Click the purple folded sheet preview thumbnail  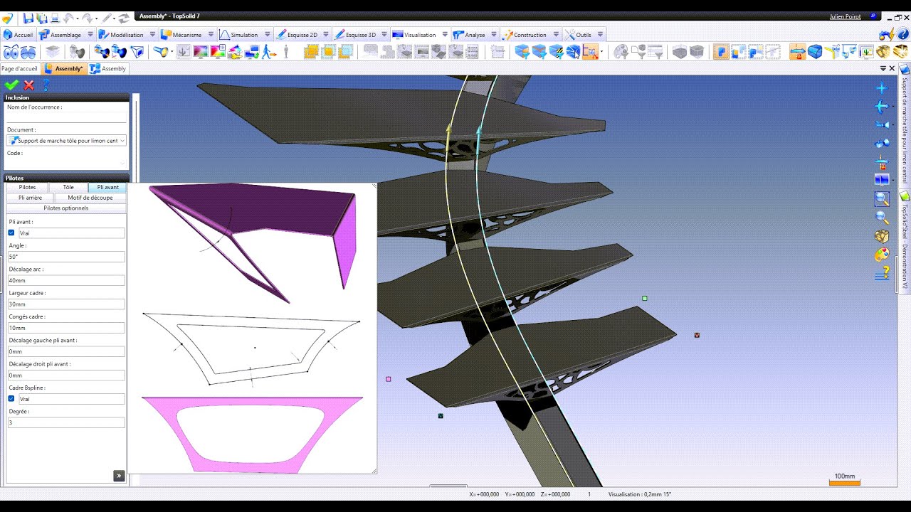coord(253,242)
